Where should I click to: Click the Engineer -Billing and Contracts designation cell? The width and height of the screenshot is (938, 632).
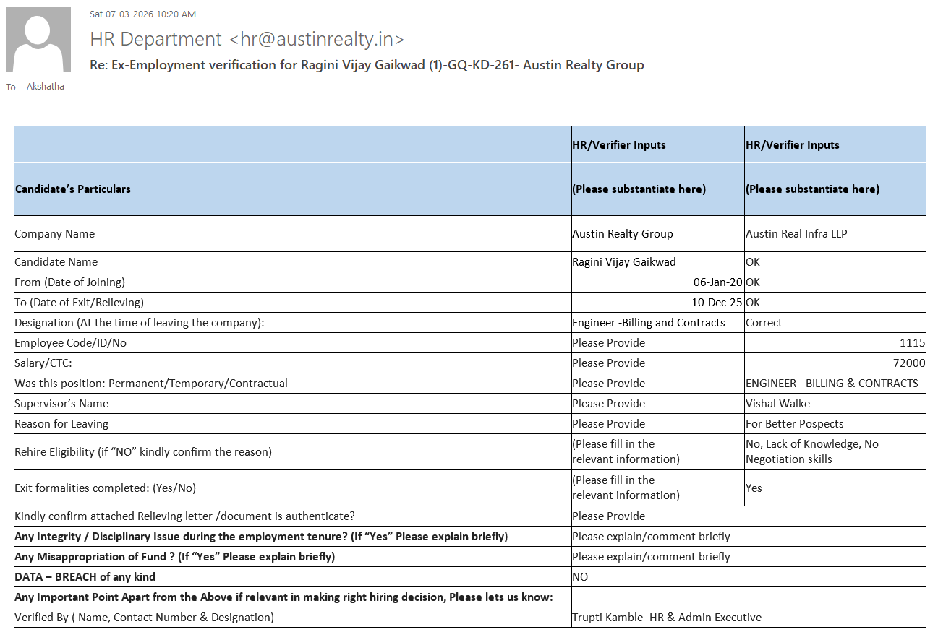click(x=648, y=323)
